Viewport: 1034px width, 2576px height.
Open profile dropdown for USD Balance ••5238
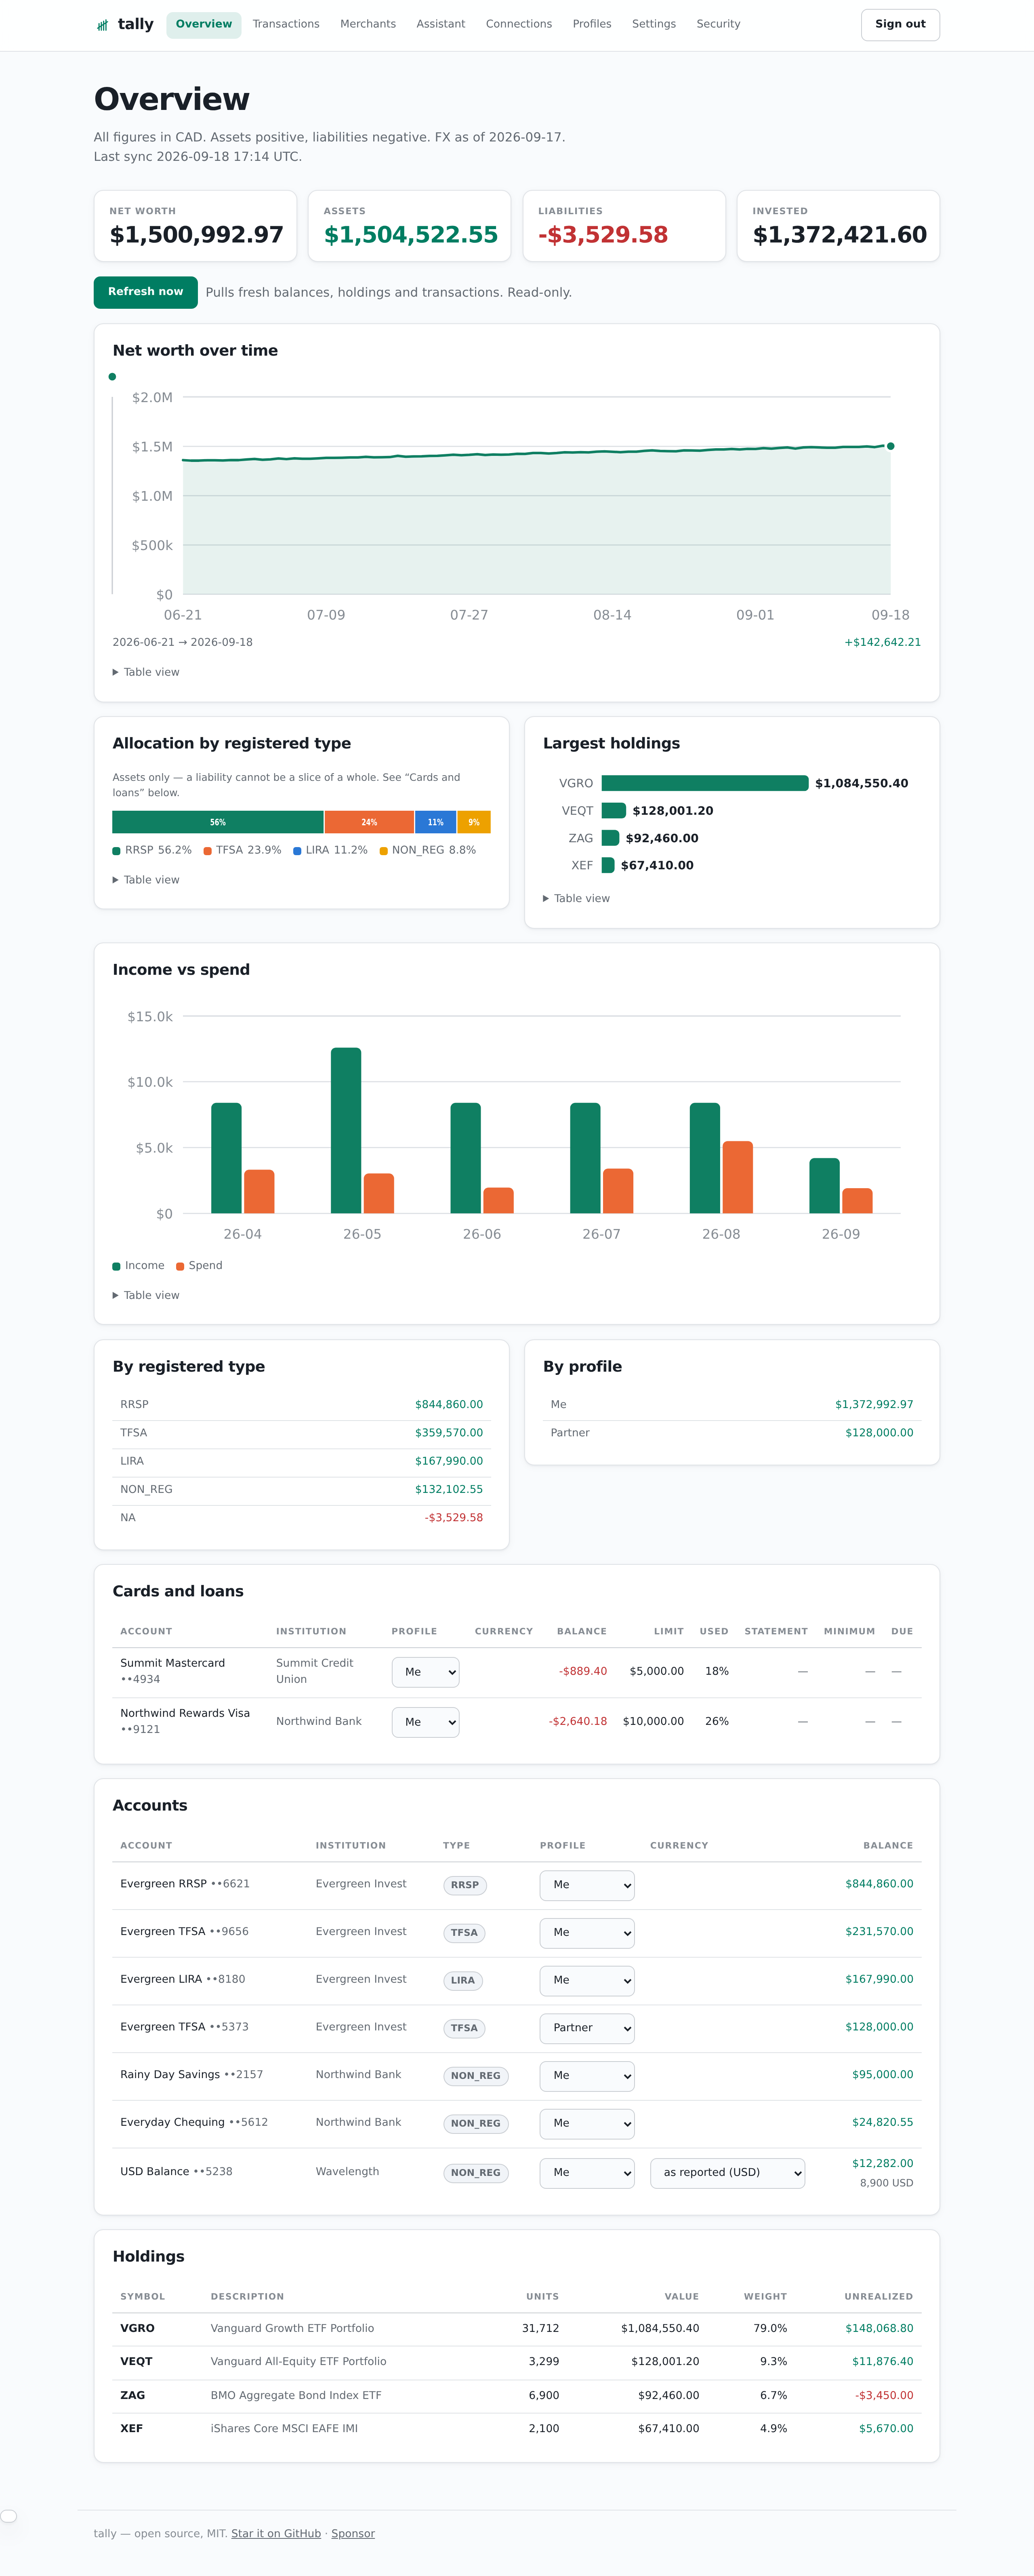click(587, 2173)
